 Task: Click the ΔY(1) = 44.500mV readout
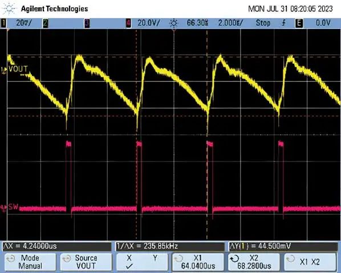click(283, 246)
